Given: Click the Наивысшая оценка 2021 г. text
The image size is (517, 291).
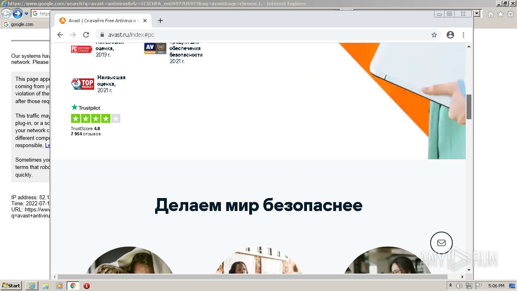Looking at the screenshot, I should point(111,84).
